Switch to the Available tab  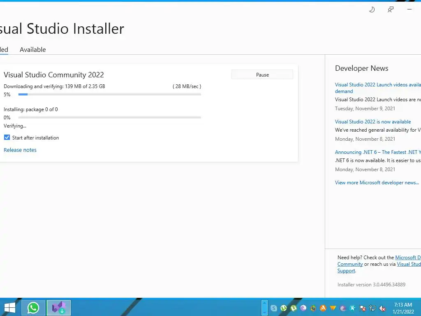point(33,50)
